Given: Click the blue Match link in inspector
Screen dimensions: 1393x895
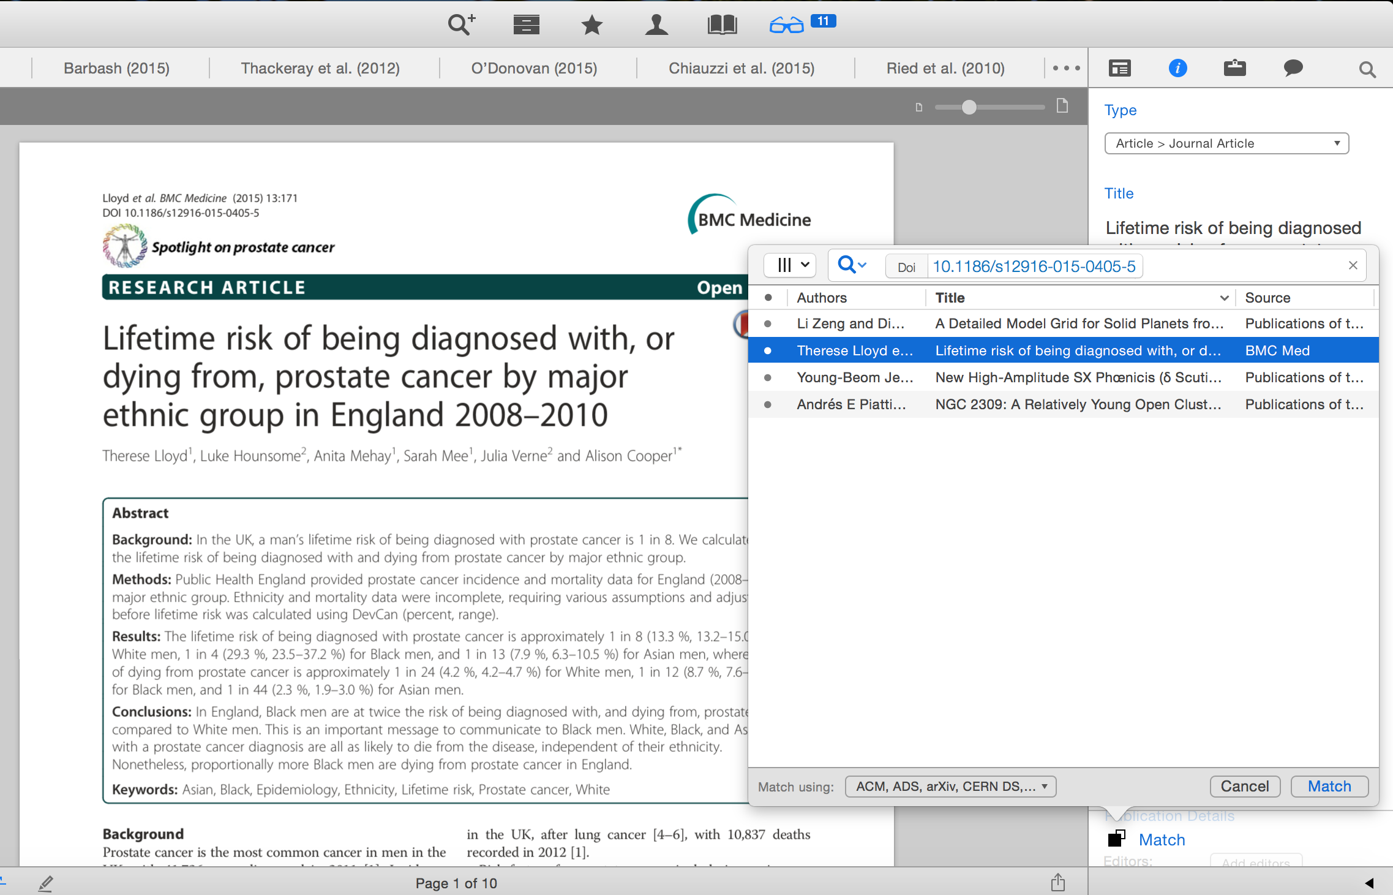Looking at the screenshot, I should [x=1162, y=840].
